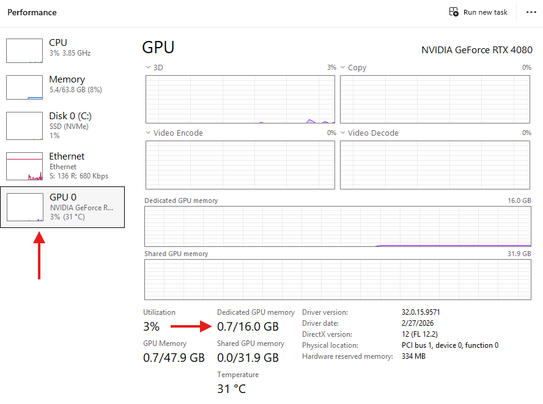This screenshot has height=404, width=543.
Task: Click the Run new task icon
Action: tap(454, 12)
